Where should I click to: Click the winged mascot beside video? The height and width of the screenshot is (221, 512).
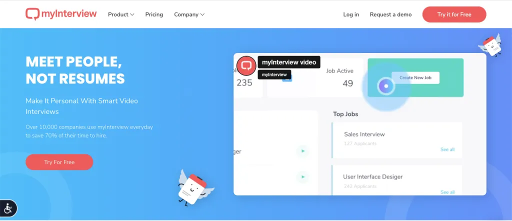point(195,188)
